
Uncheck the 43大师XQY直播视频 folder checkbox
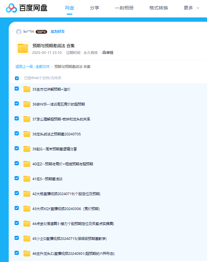(17, 208)
